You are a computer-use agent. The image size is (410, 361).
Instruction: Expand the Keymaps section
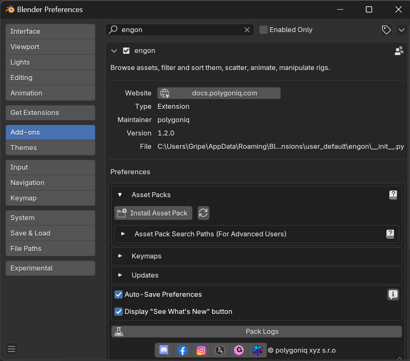[120, 256]
